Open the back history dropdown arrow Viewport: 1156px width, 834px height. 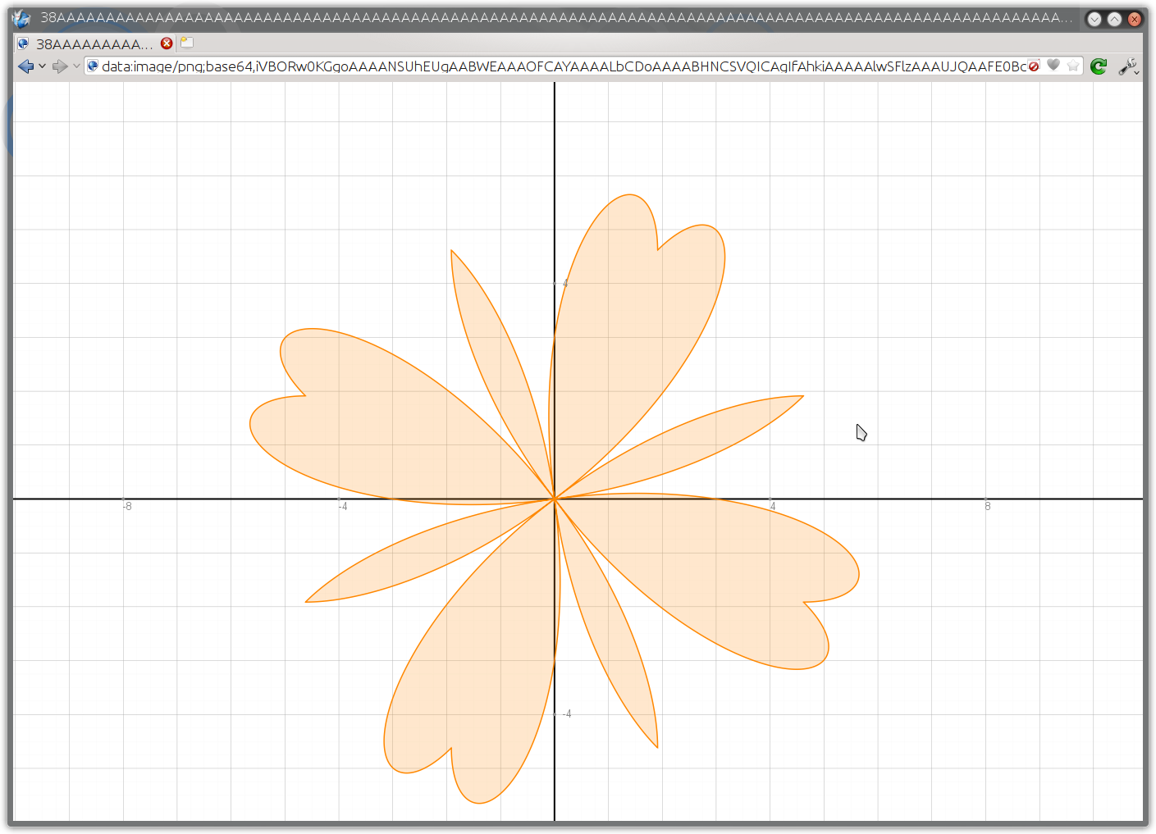[x=42, y=66]
